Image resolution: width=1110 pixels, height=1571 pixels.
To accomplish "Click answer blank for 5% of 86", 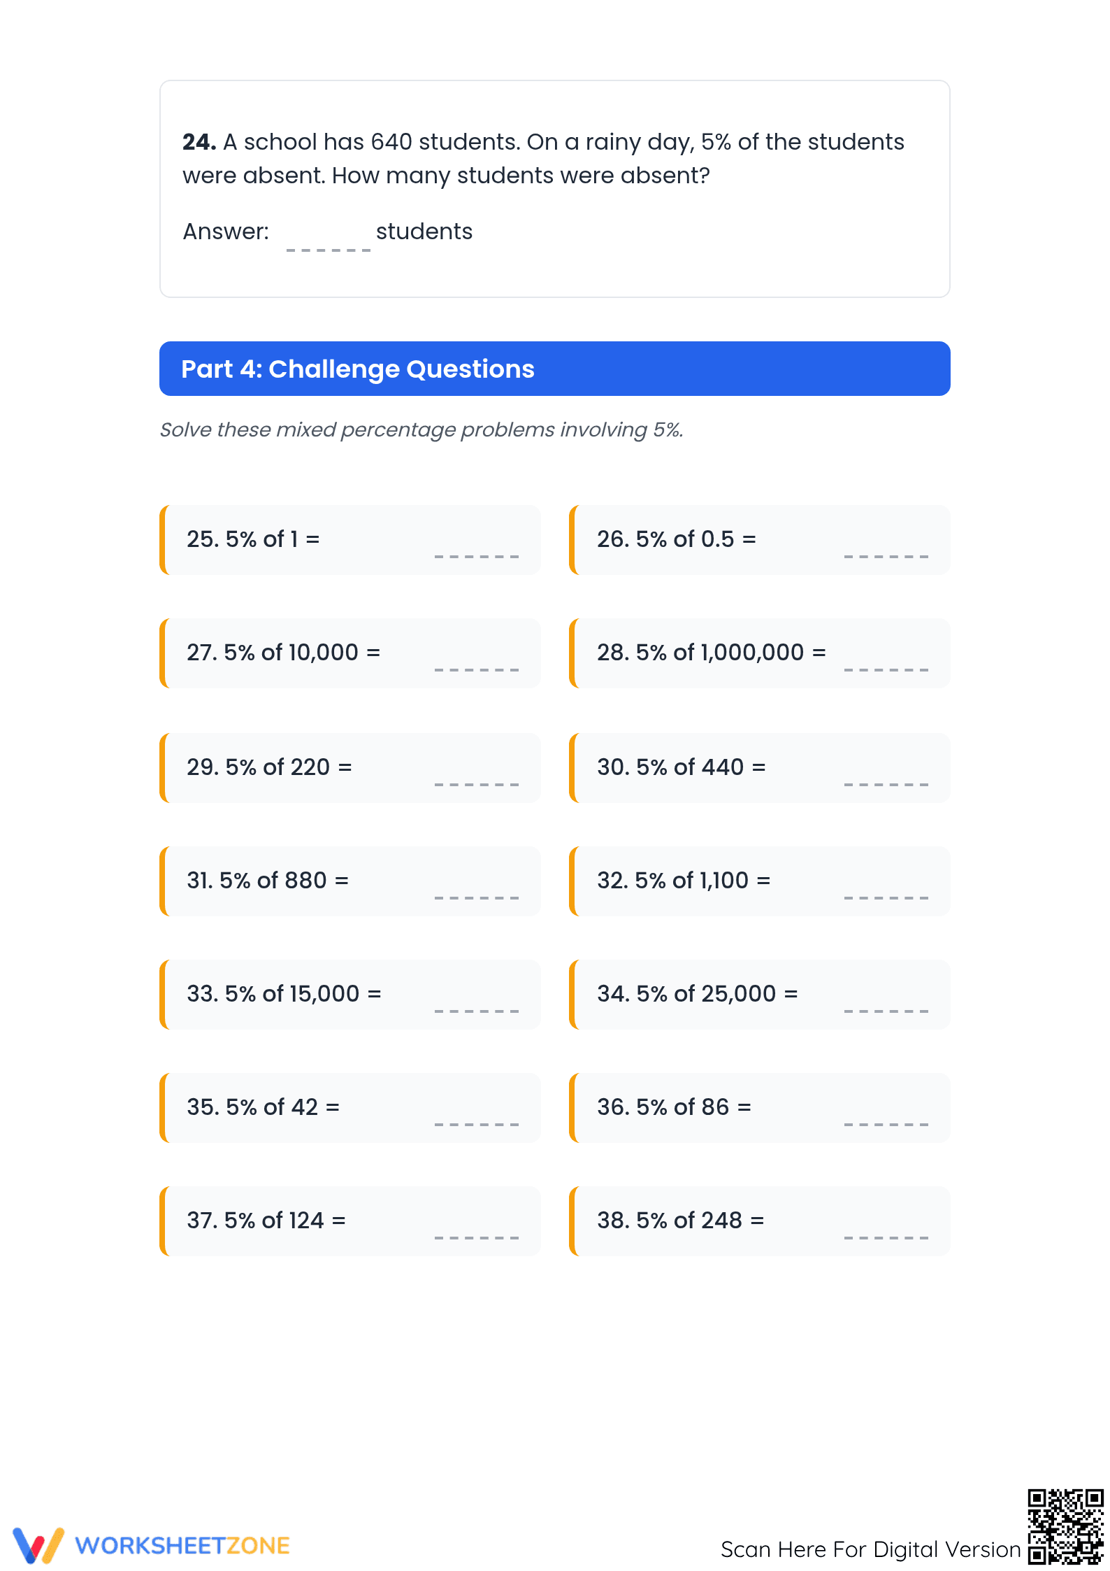I will (886, 1113).
